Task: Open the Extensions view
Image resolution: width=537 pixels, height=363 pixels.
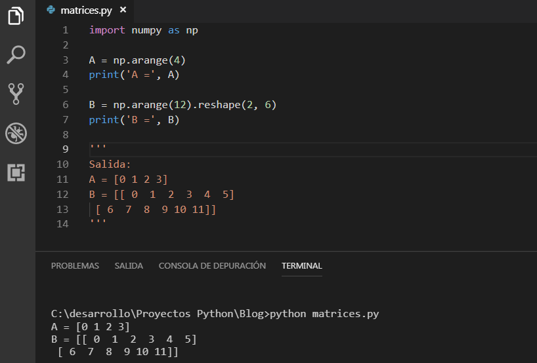Action: pos(16,172)
